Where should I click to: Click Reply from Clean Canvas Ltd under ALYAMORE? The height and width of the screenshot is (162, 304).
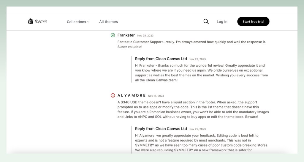(x=161, y=129)
